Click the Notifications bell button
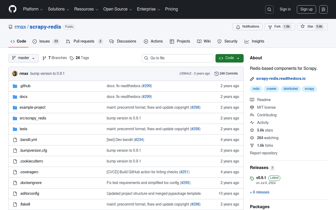Viewport: 336px width, 210px height. point(248,27)
